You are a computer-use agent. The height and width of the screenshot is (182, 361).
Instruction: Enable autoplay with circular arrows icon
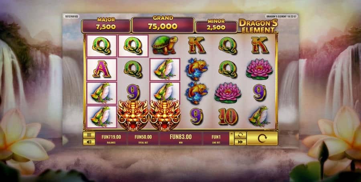click(x=240, y=135)
